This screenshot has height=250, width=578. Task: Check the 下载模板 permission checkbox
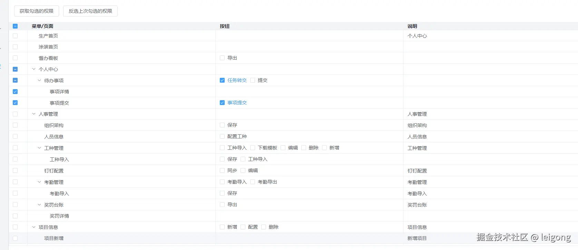pos(253,148)
